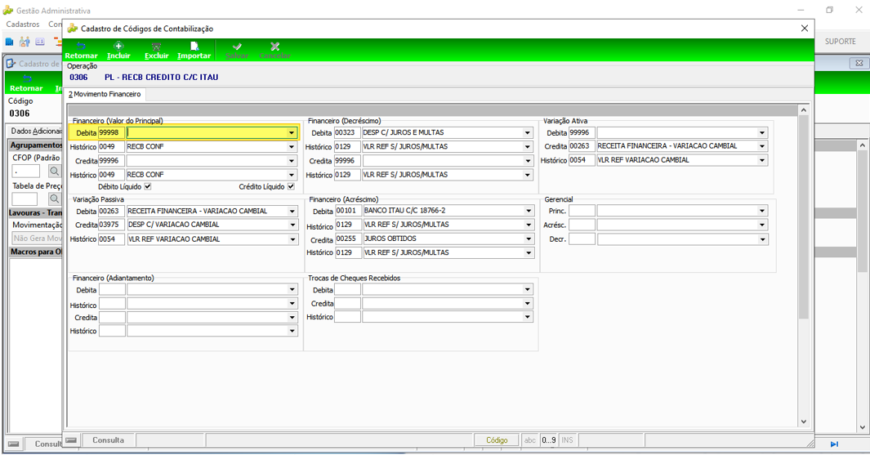The width and height of the screenshot is (870, 455).
Task: Click the Cancelar X icon
Action: 274,46
